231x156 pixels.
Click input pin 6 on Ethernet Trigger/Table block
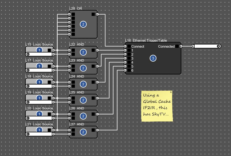tap(129, 70)
